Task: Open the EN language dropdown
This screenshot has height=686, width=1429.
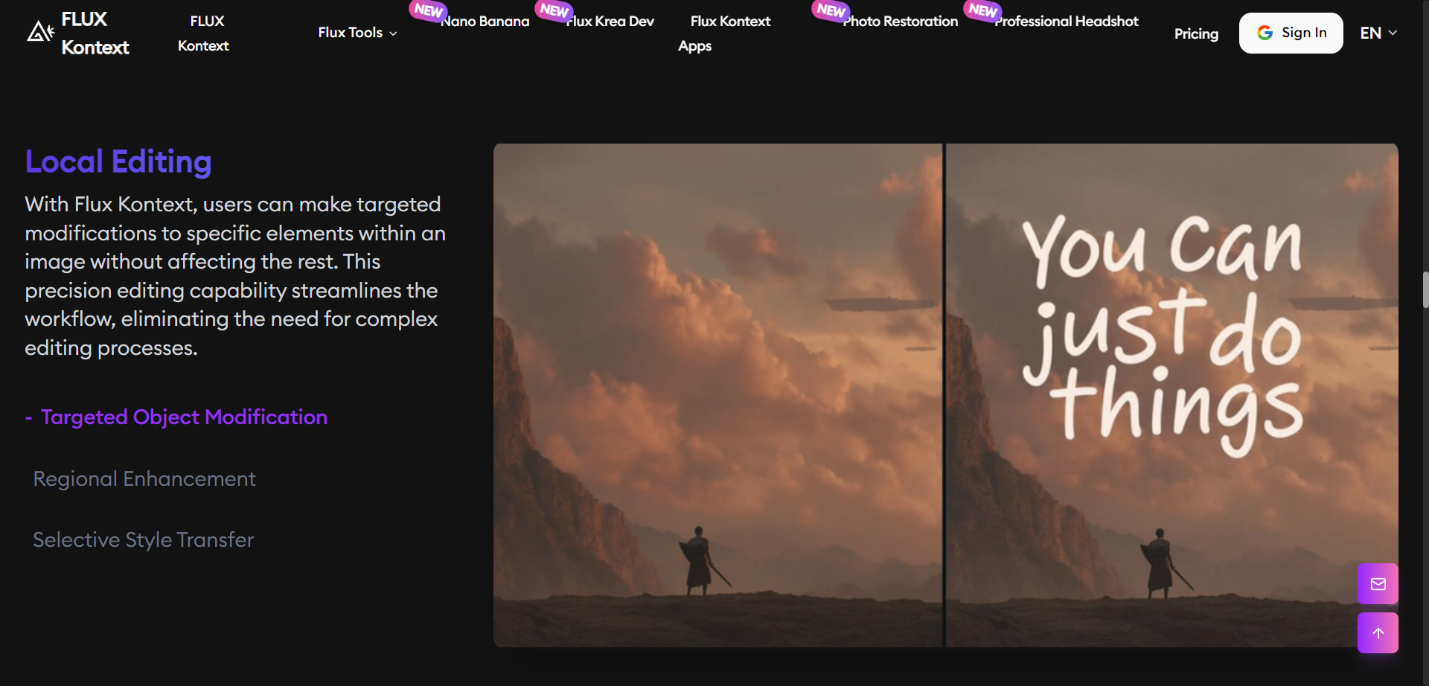Action: (x=1378, y=33)
